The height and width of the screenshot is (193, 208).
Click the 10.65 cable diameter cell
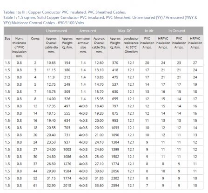point(51,63)
